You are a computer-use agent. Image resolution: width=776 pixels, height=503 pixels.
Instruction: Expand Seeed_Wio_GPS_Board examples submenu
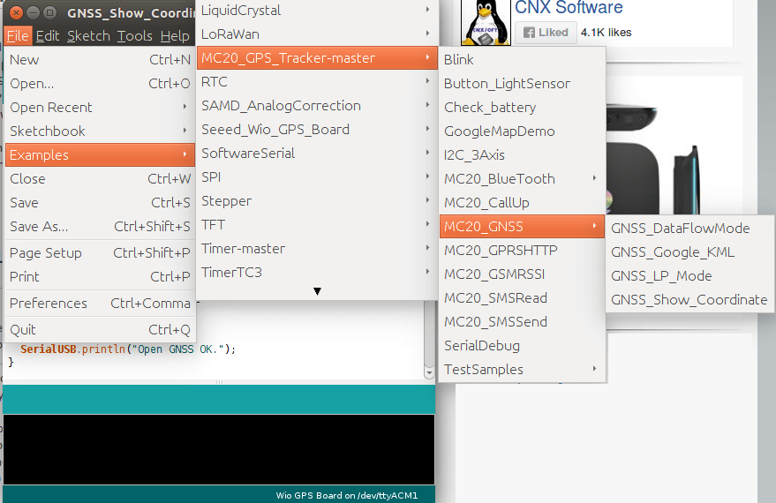(x=317, y=129)
